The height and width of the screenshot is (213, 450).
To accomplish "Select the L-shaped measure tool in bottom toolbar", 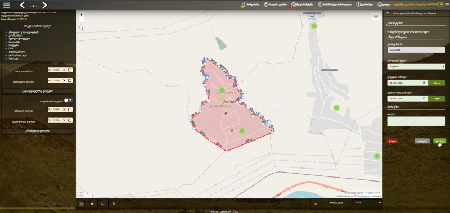I will pos(103,204).
